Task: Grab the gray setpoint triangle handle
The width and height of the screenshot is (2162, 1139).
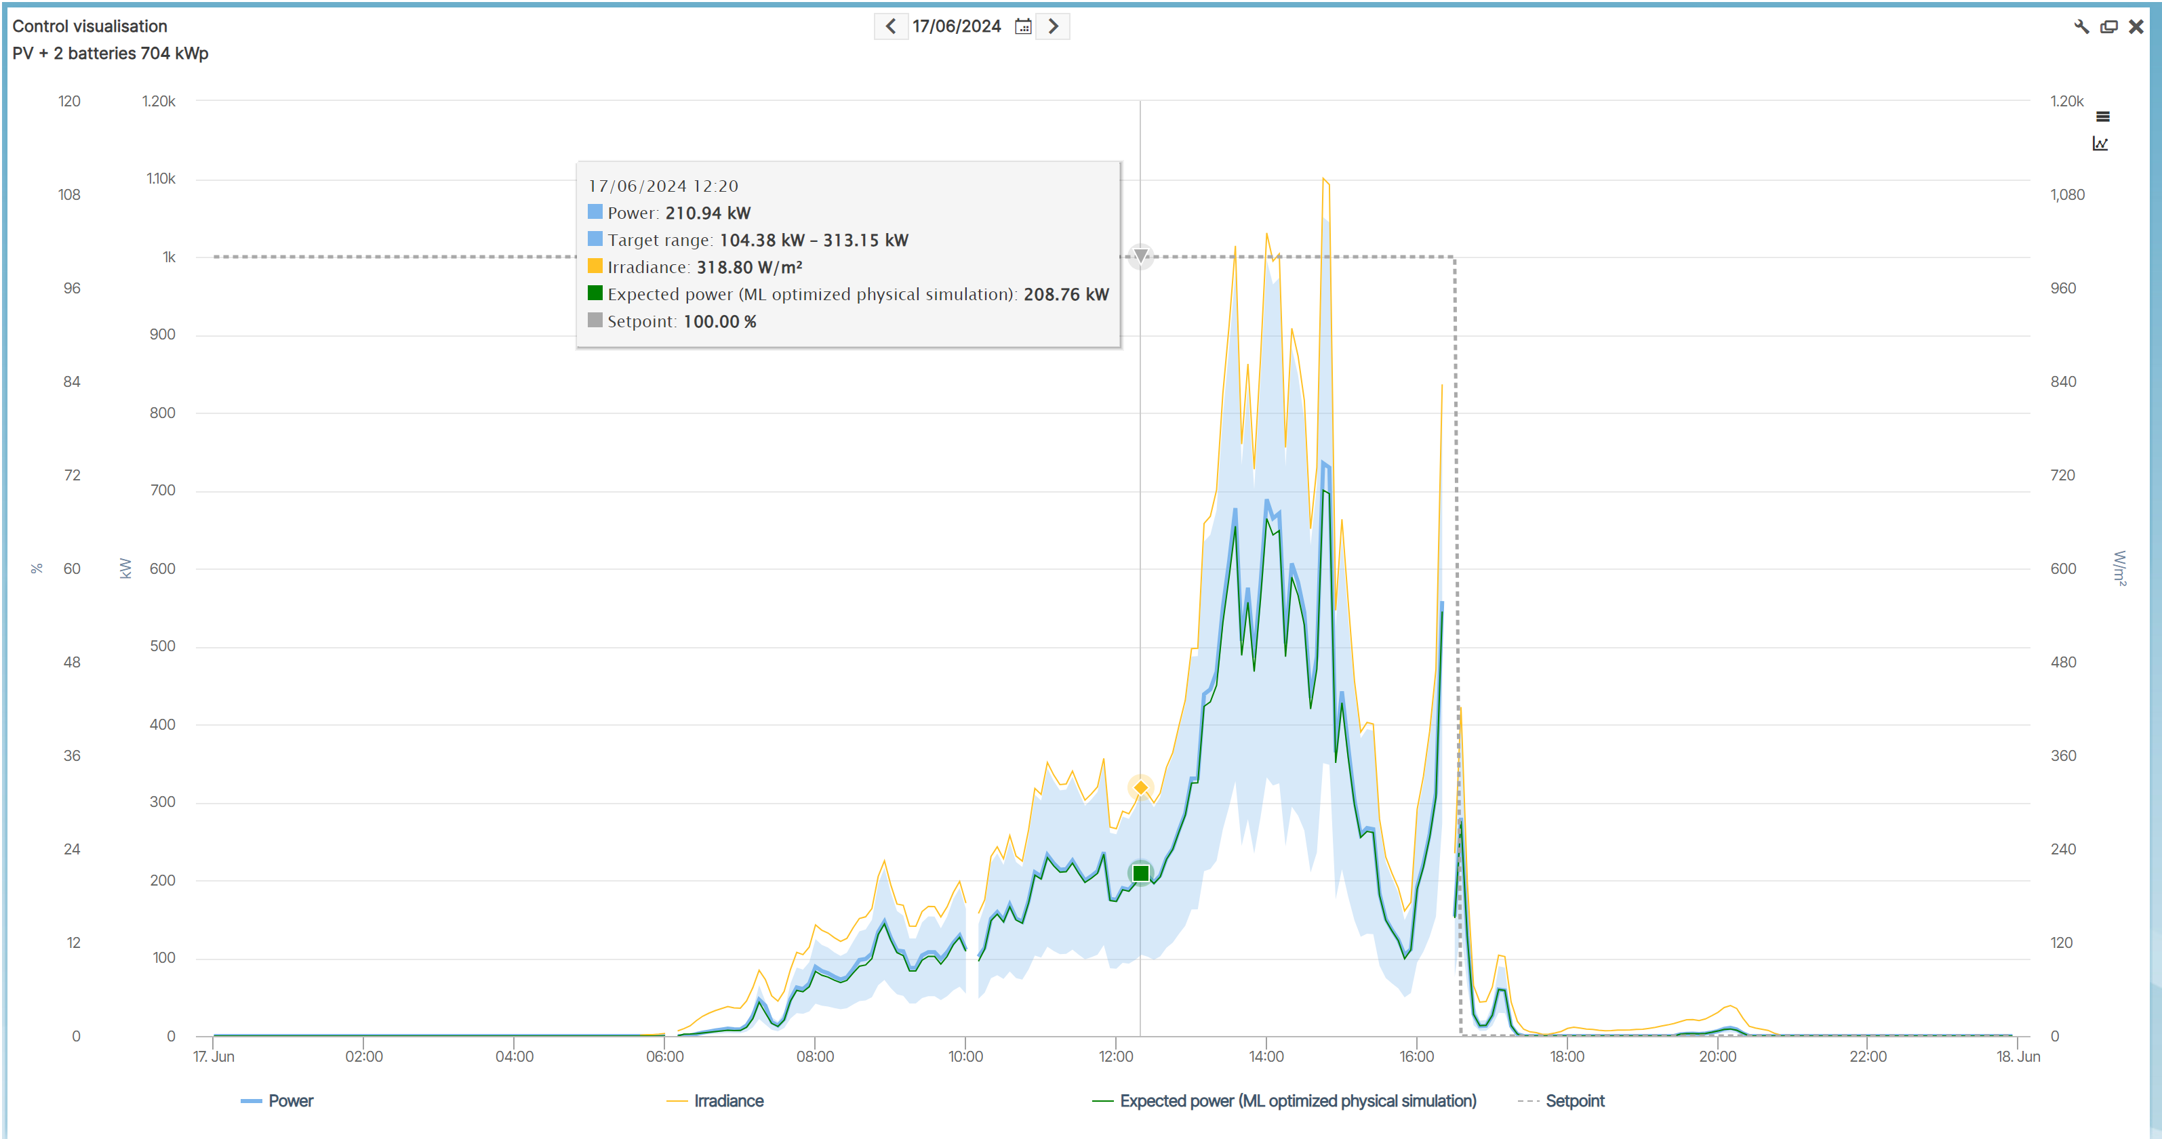Action: click(1142, 257)
